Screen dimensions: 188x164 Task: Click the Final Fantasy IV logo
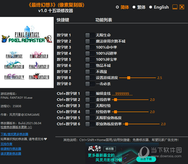[x=39, y=65]
